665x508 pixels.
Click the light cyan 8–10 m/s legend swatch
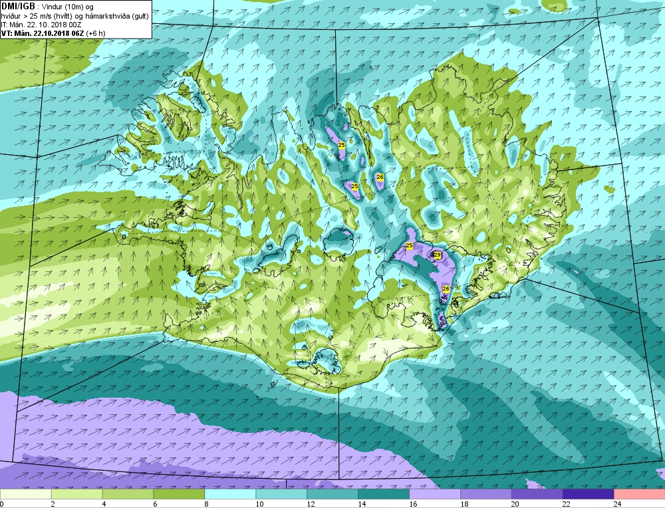tap(230, 494)
